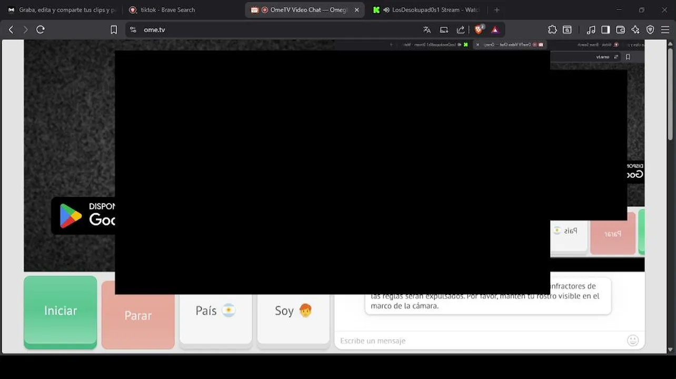Bookmark this page

pos(114,30)
